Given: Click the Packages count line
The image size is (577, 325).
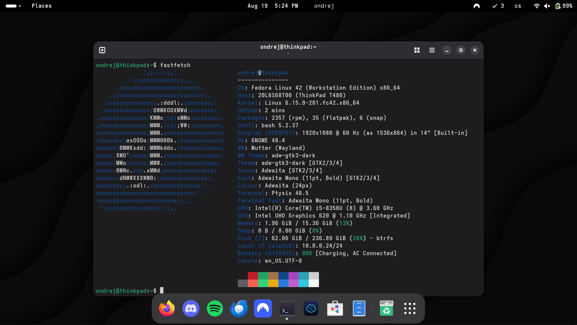Looking at the screenshot, I should pyautogui.click(x=312, y=118).
